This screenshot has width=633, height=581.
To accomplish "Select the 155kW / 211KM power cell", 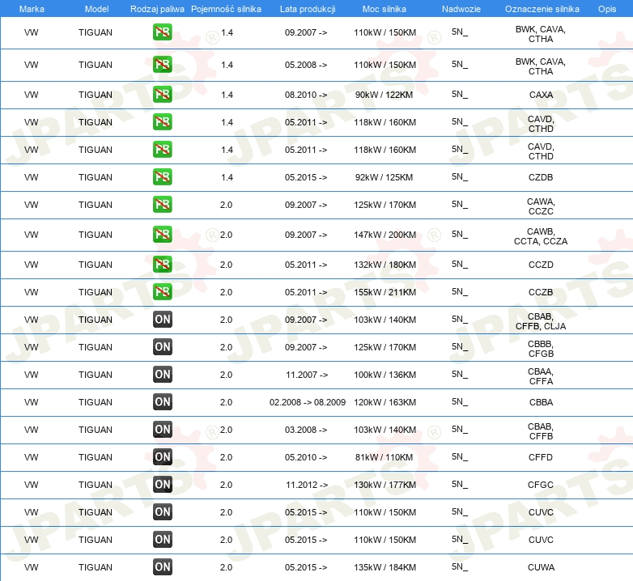I will pos(384,292).
